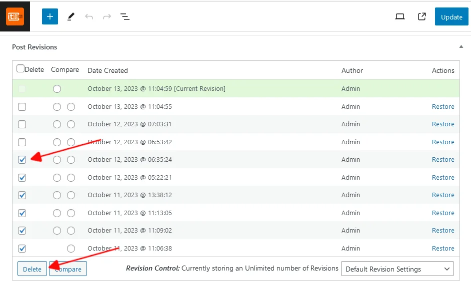Select first compare radio for 11:04:55 revision
Image resolution: width=471 pixels, height=290 pixels.
(x=57, y=107)
